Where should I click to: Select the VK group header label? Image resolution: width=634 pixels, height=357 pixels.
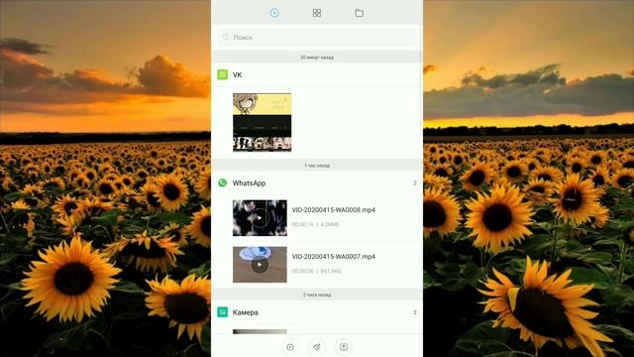tap(238, 75)
